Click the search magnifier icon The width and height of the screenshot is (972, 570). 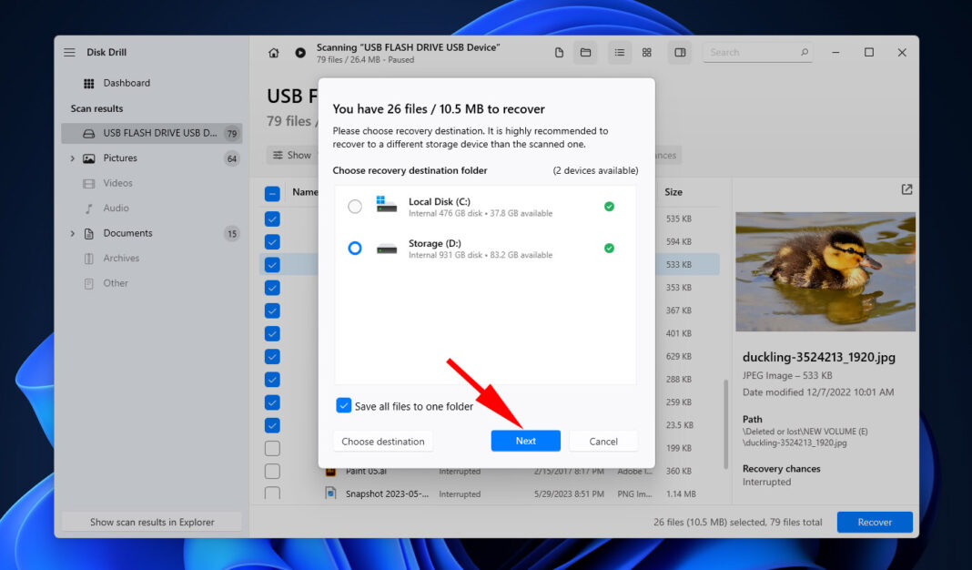click(x=804, y=52)
